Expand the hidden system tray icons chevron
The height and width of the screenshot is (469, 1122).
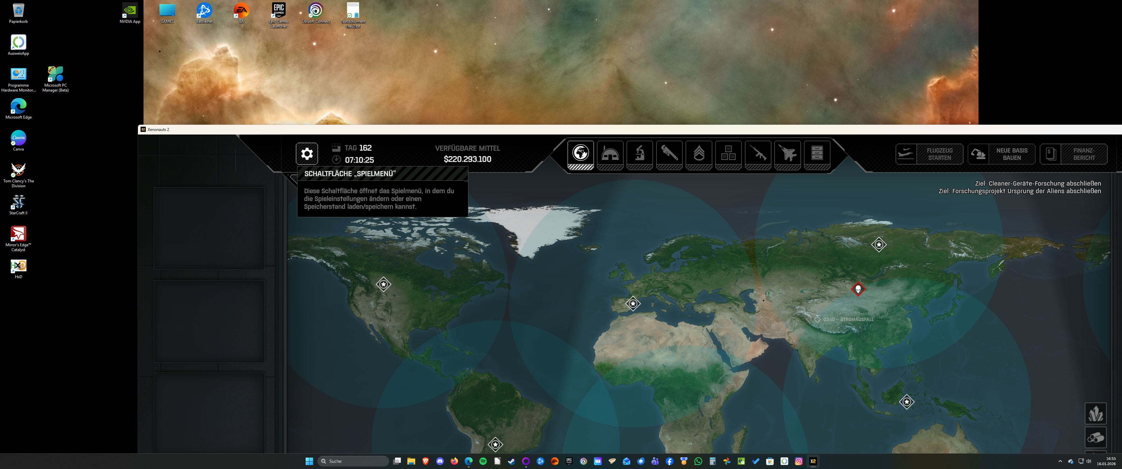[x=1060, y=461]
